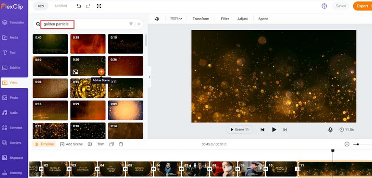Open transition between scenes 05 and 06
This screenshot has width=372, height=178.
[x=153, y=169]
